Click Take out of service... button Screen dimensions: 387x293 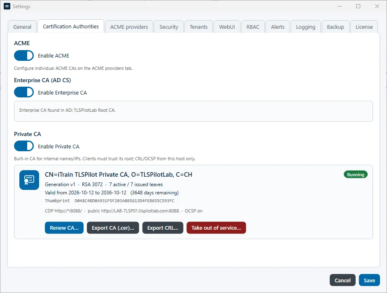click(216, 228)
